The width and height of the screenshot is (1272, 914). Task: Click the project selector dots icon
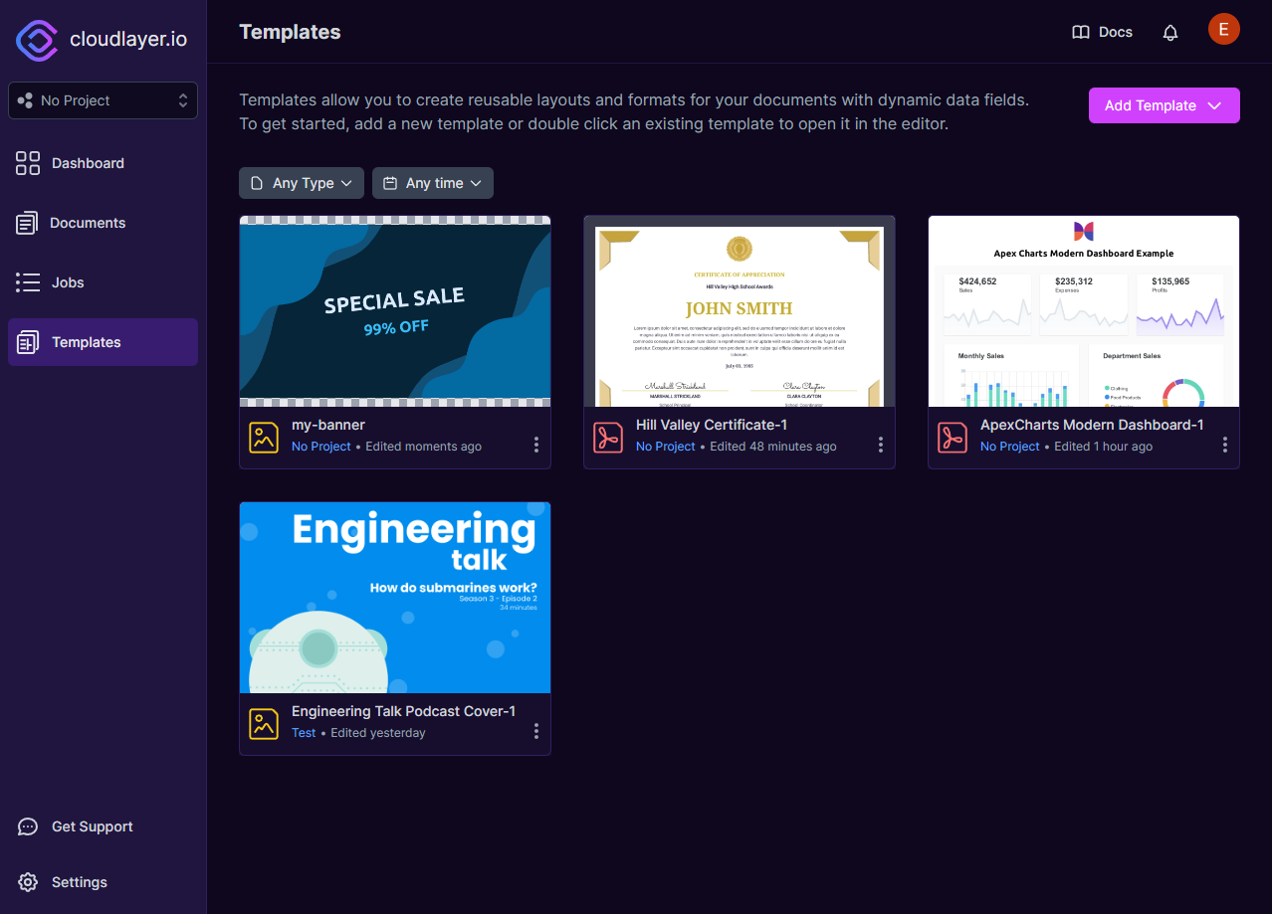pos(25,100)
